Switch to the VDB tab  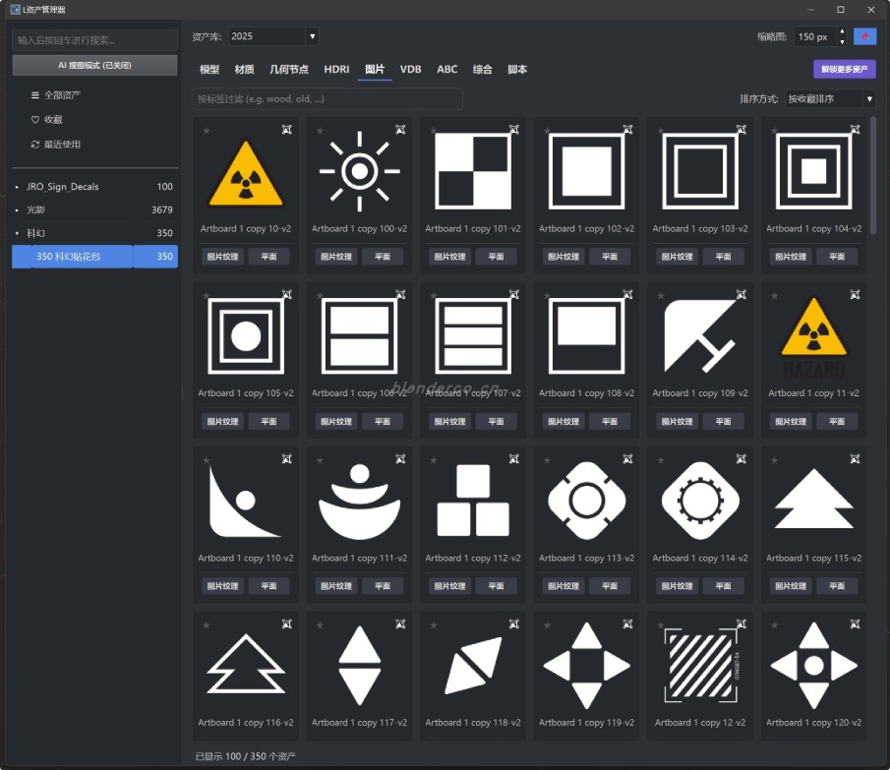coord(410,69)
